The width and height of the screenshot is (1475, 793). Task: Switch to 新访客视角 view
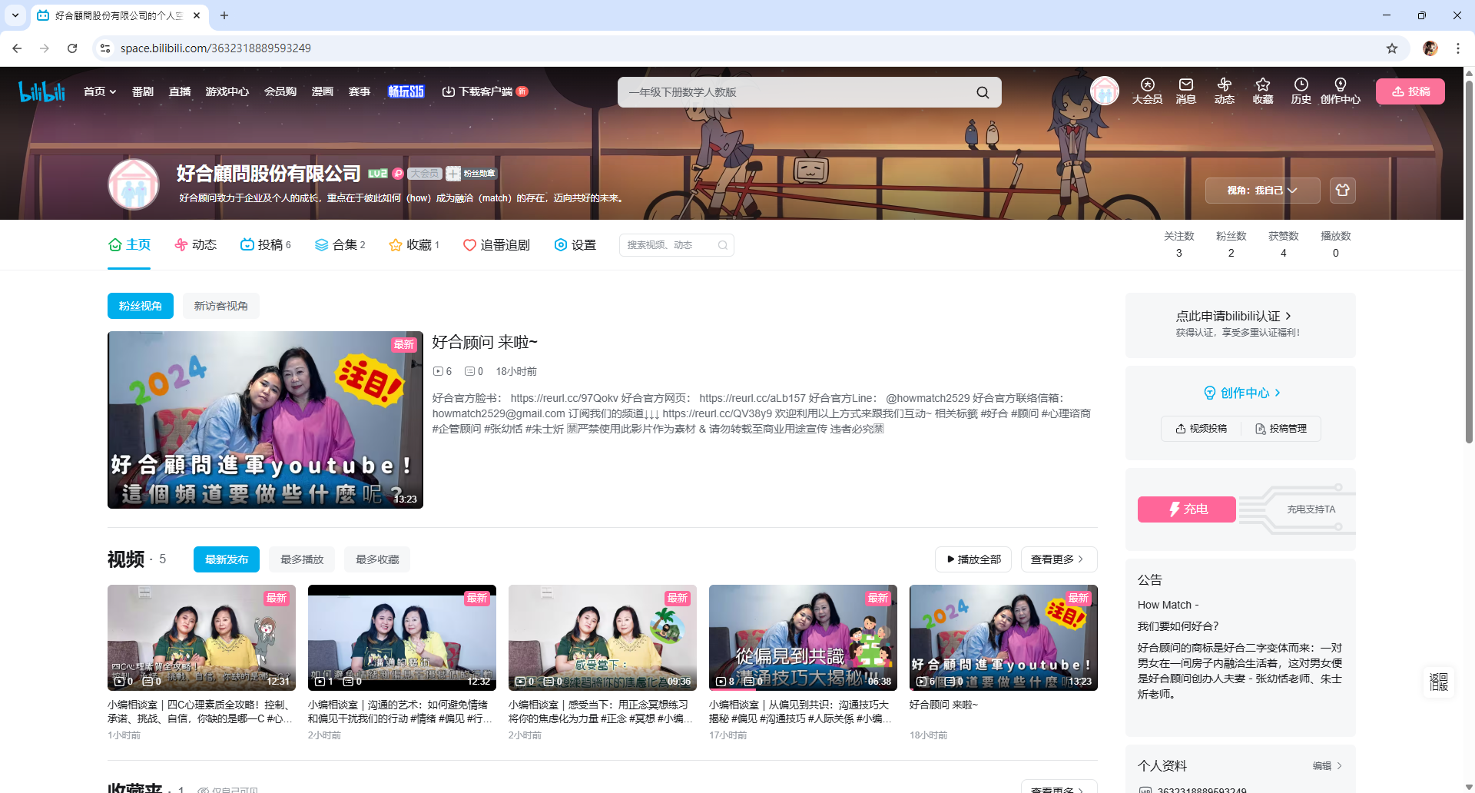(220, 306)
